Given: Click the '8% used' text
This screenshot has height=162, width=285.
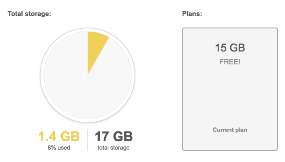Looking at the screenshot, I should pos(59,147).
